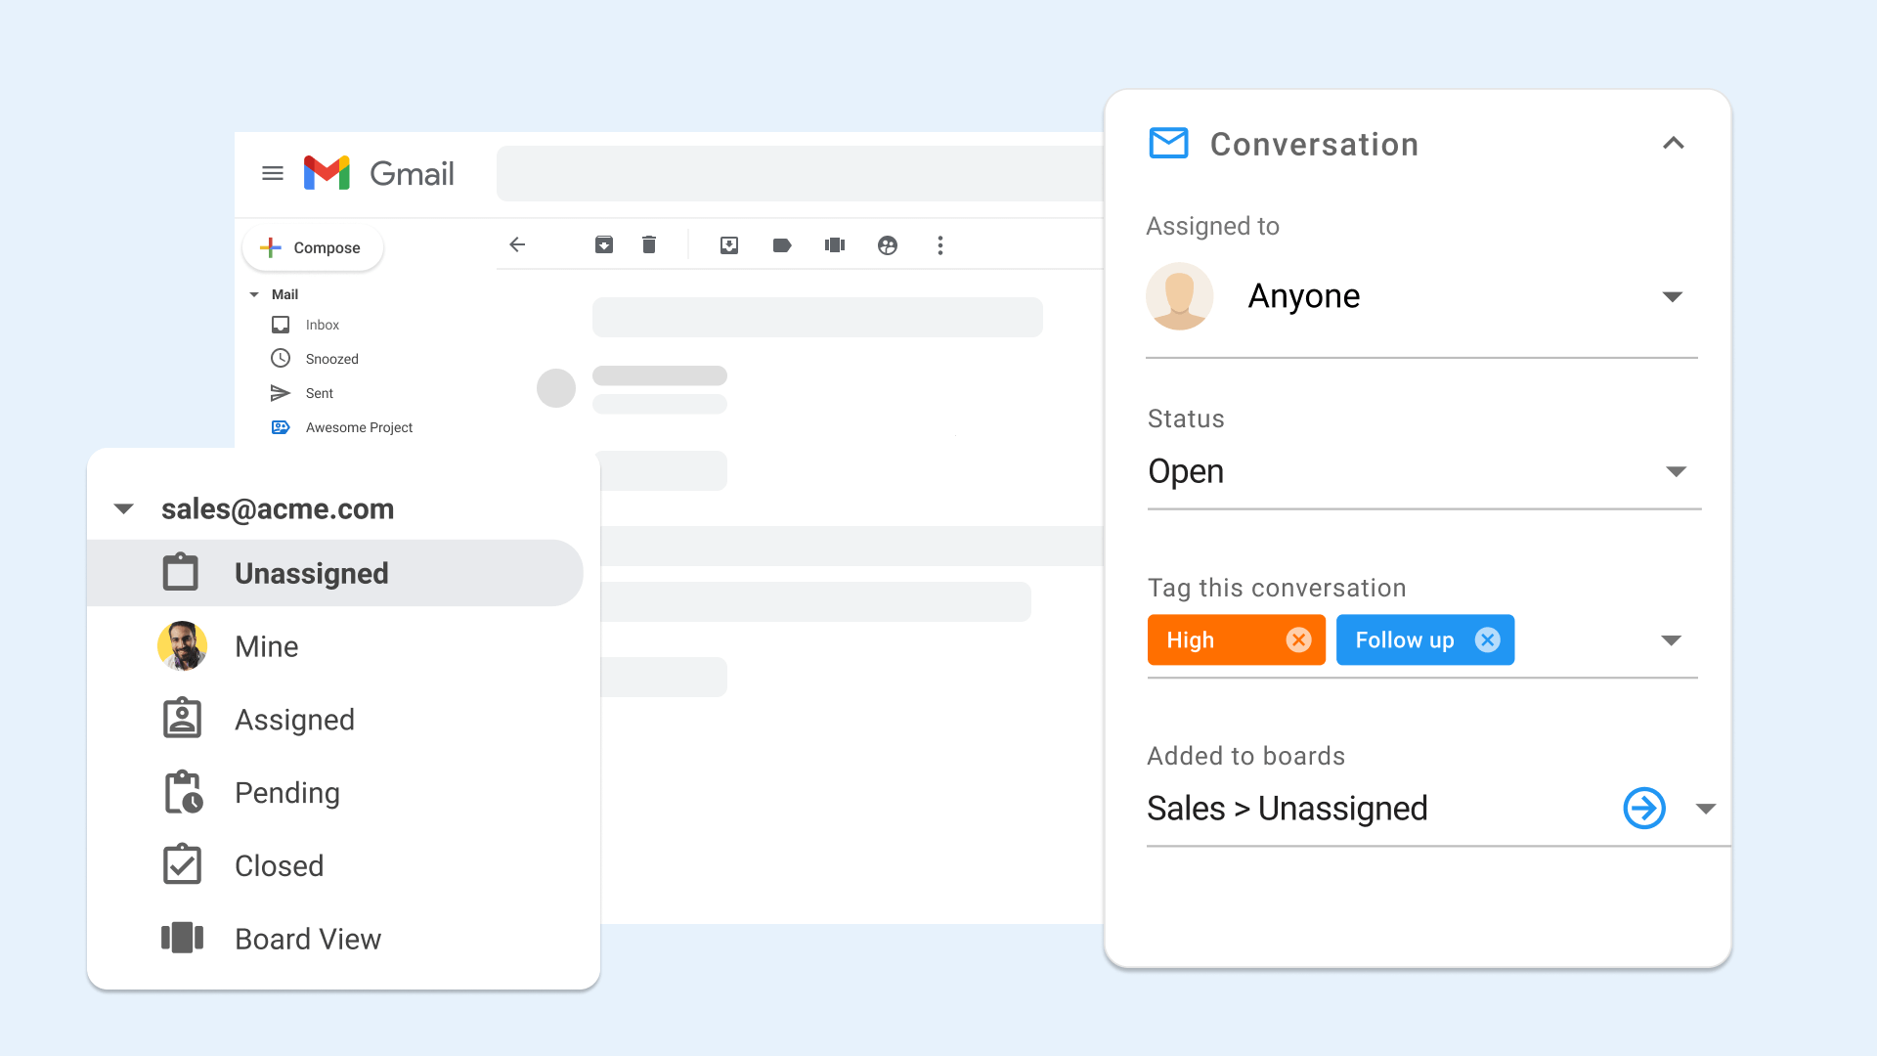Click the Compose button
The height and width of the screenshot is (1056, 1877).
tap(313, 247)
